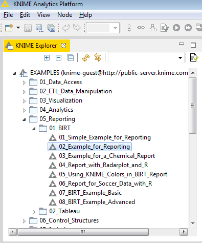Click the vertical scrollbar thumb
The height and width of the screenshot is (243, 202).
[x=193, y=106]
